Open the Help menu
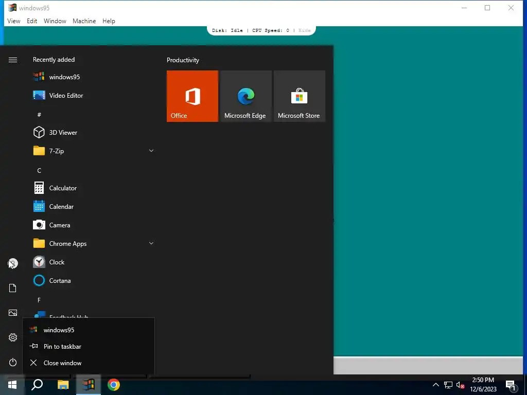This screenshot has height=395, width=527. coord(109,21)
